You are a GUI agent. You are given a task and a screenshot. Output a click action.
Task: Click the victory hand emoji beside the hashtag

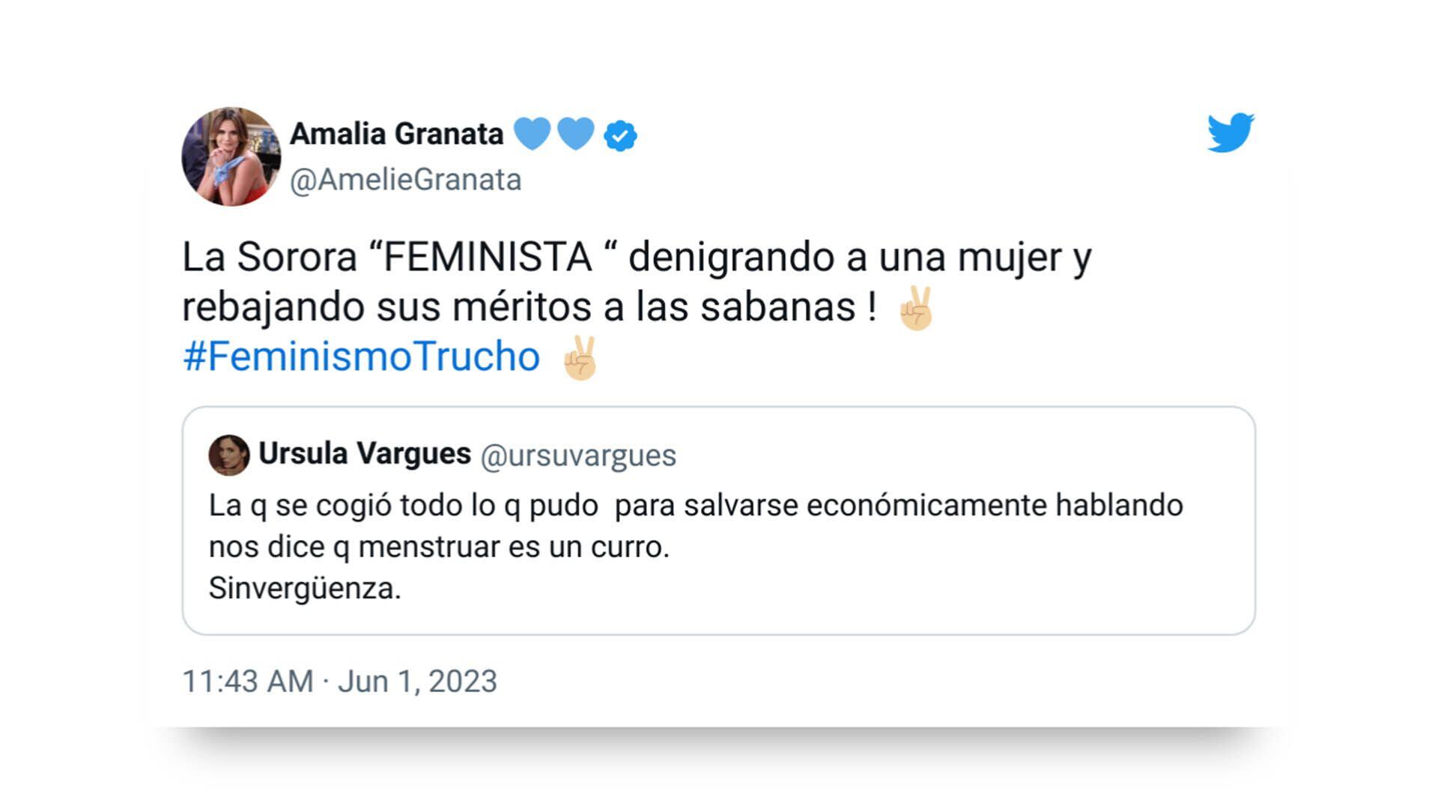pos(580,357)
